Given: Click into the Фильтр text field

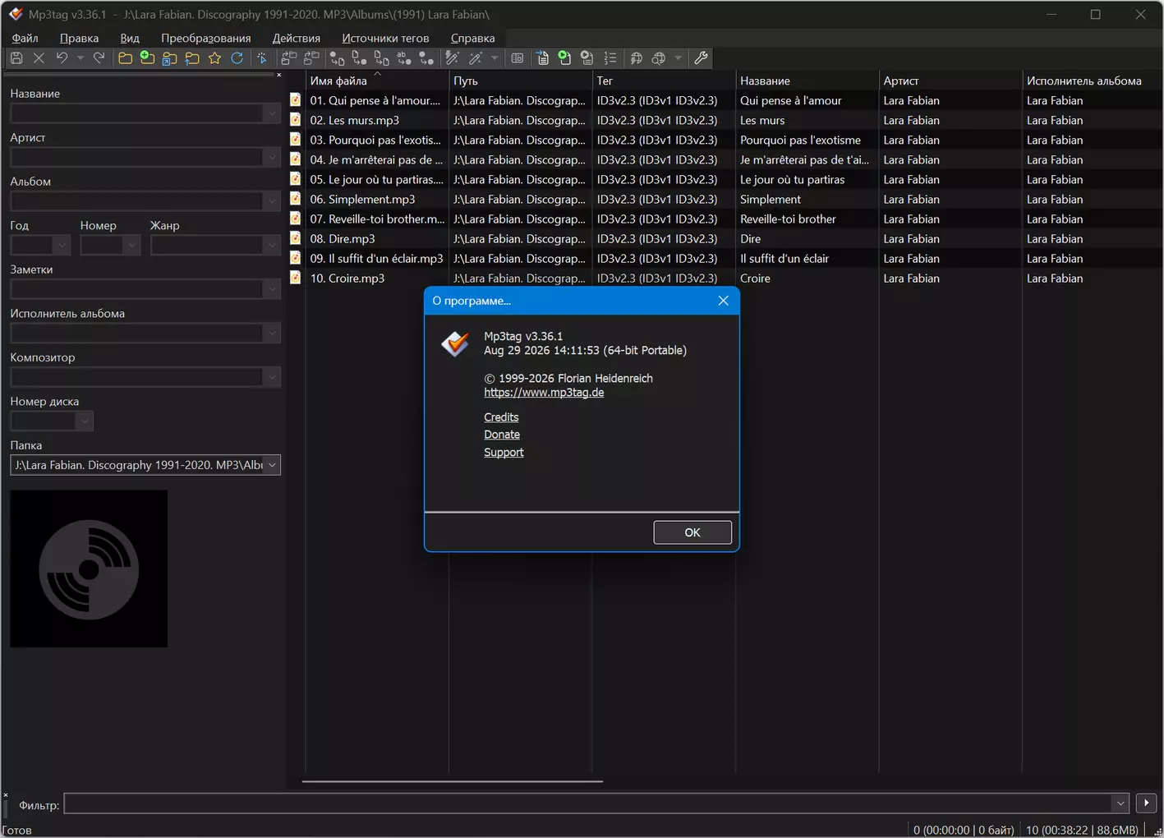Looking at the screenshot, I should (x=588, y=803).
